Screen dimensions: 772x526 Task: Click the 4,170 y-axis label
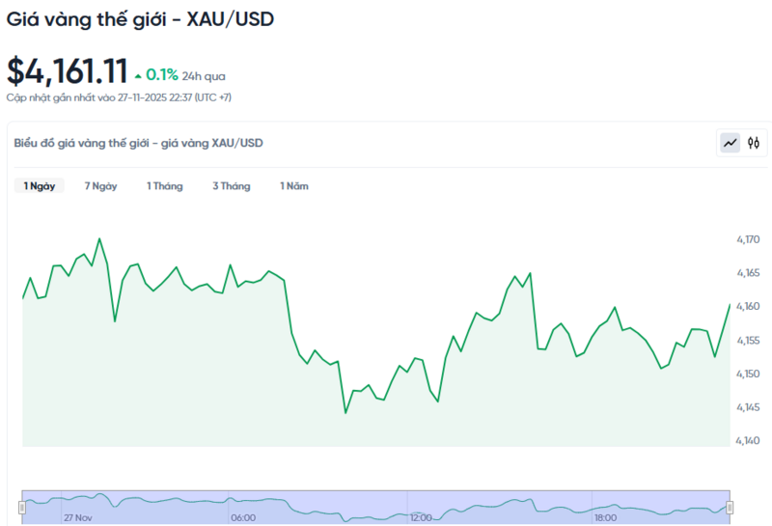click(747, 239)
